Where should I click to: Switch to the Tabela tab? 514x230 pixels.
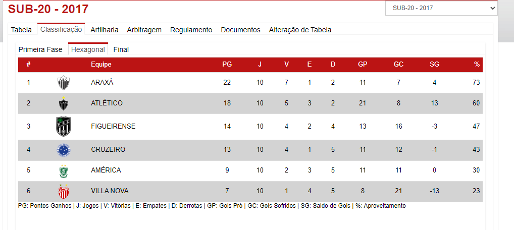[x=21, y=30]
